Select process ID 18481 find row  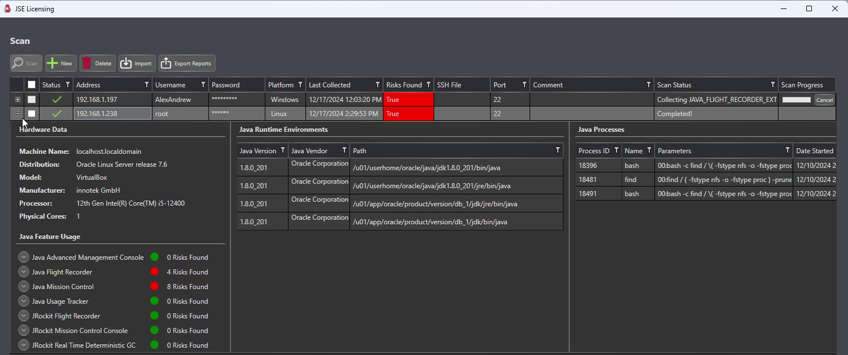point(706,180)
